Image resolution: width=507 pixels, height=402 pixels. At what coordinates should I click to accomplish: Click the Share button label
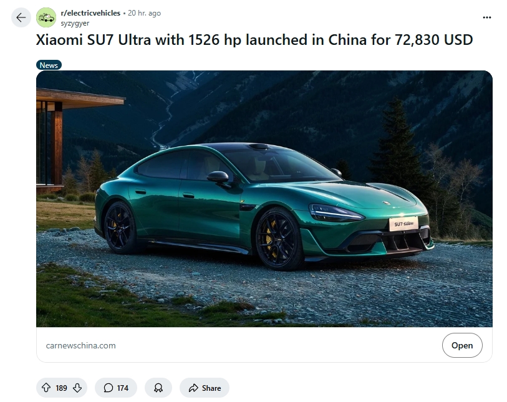click(211, 388)
